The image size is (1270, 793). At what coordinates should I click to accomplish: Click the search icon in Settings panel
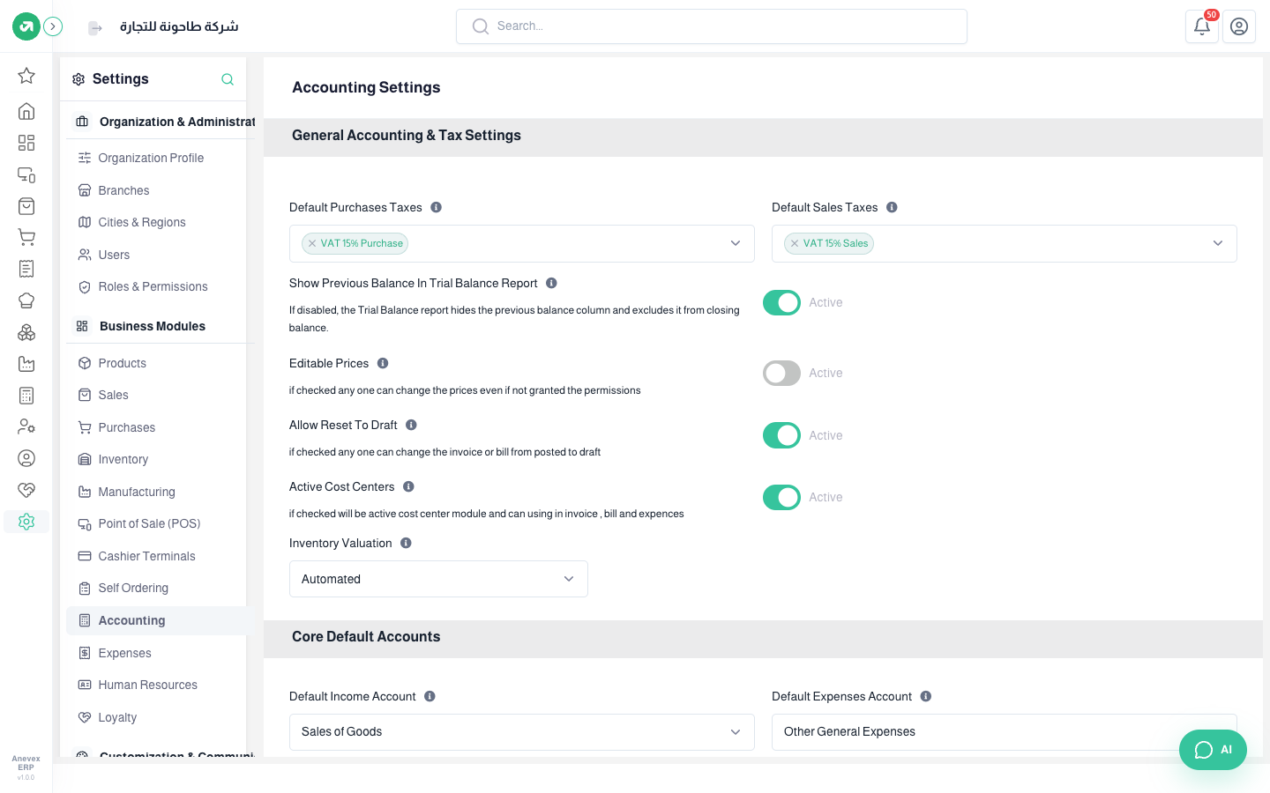pos(228,79)
